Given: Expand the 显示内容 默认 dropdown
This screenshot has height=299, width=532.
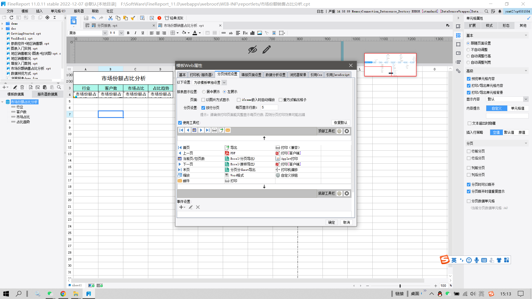Looking at the screenshot, I should tap(526, 99).
